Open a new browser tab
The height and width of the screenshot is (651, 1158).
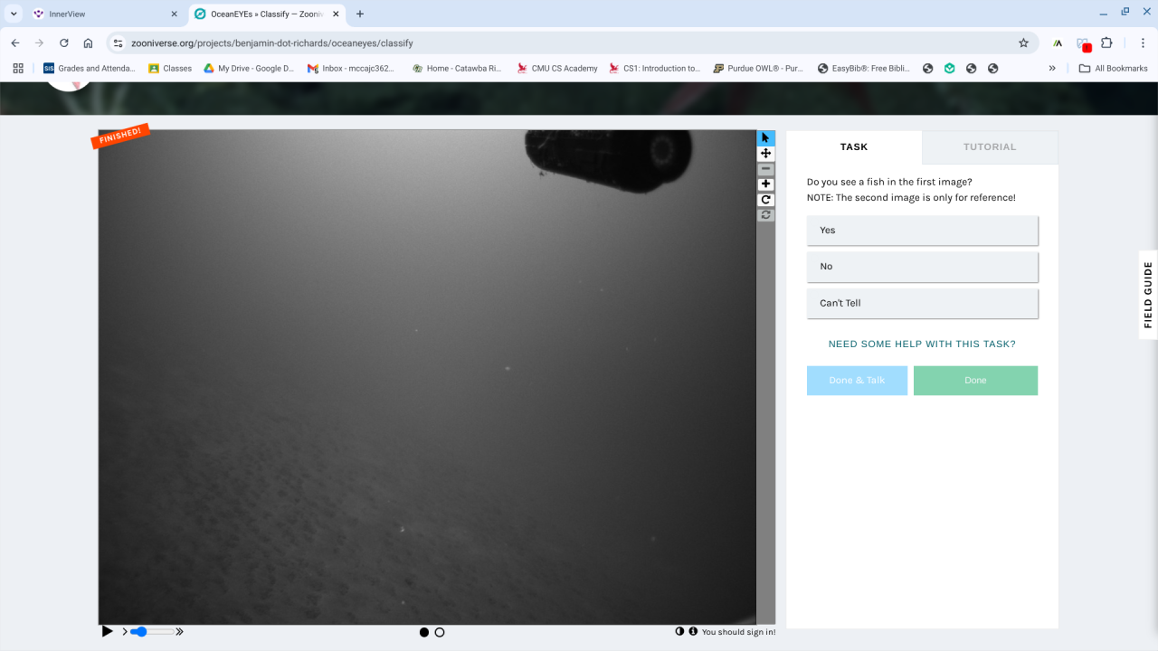coord(360,14)
